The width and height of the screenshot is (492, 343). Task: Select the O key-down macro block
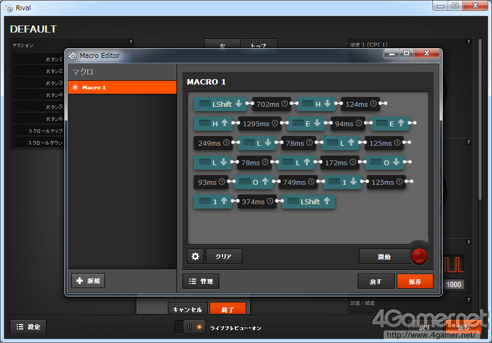pos(384,163)
